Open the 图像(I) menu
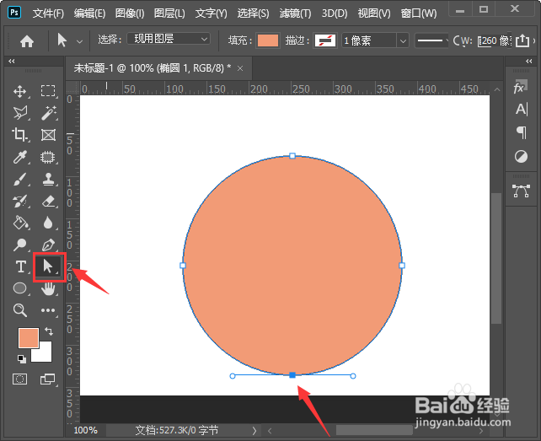Screen dimensions: 541x441 click(130, 13)
